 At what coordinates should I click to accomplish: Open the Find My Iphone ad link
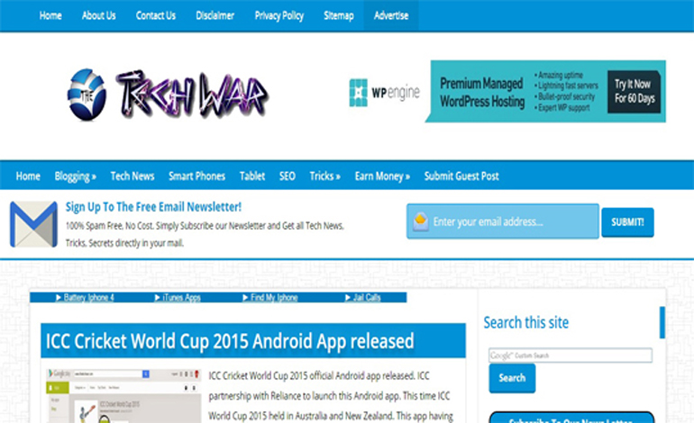(x=274, y=298)
